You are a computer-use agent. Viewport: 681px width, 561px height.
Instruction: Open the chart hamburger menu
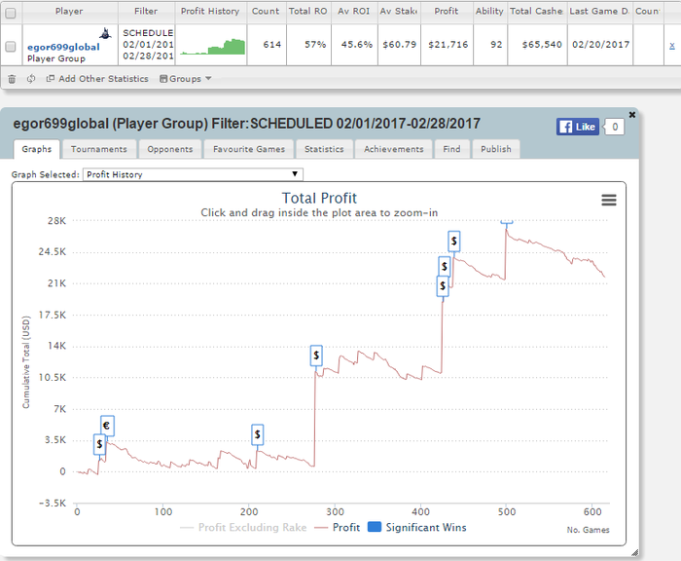click(x=608, y=200)
